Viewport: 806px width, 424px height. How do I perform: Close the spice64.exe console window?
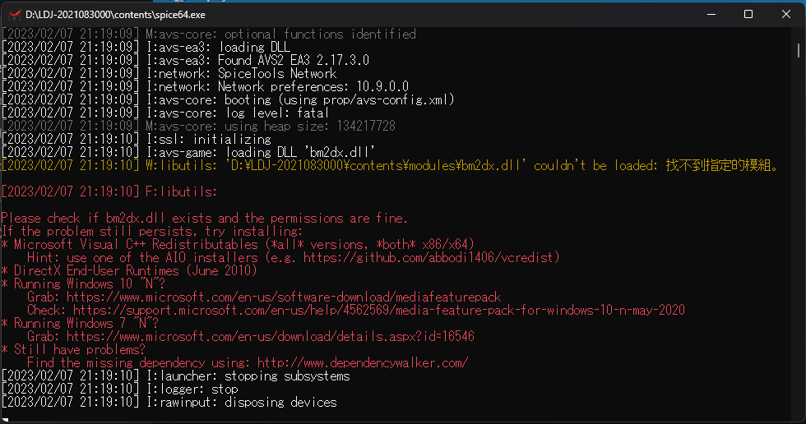[786, 14]
